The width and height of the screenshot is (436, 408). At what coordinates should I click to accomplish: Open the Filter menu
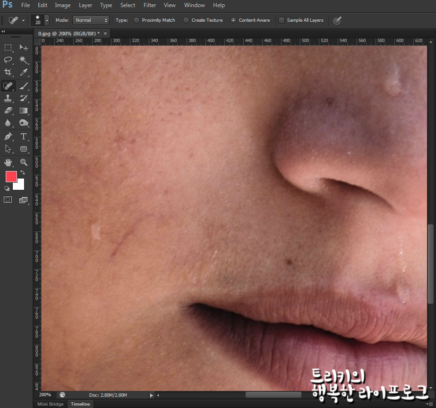pos(150,5)
